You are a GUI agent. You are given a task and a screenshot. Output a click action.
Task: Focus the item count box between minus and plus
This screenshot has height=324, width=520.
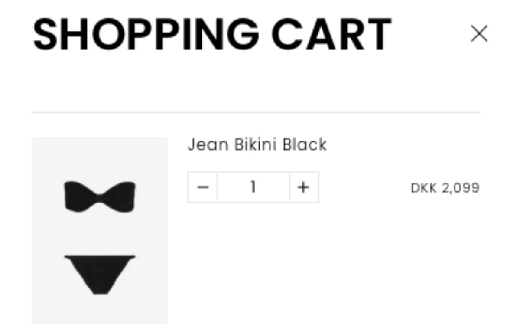click(x=253, y=187)
